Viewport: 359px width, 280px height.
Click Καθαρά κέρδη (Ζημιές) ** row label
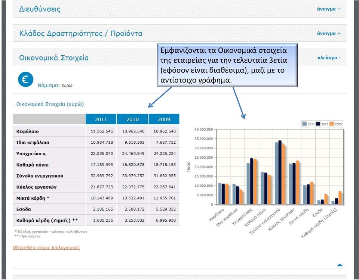click(x=47, y=221)
